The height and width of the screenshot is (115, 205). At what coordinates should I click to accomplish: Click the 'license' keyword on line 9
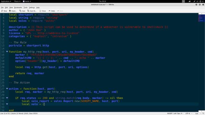click(x=14, y=33)
